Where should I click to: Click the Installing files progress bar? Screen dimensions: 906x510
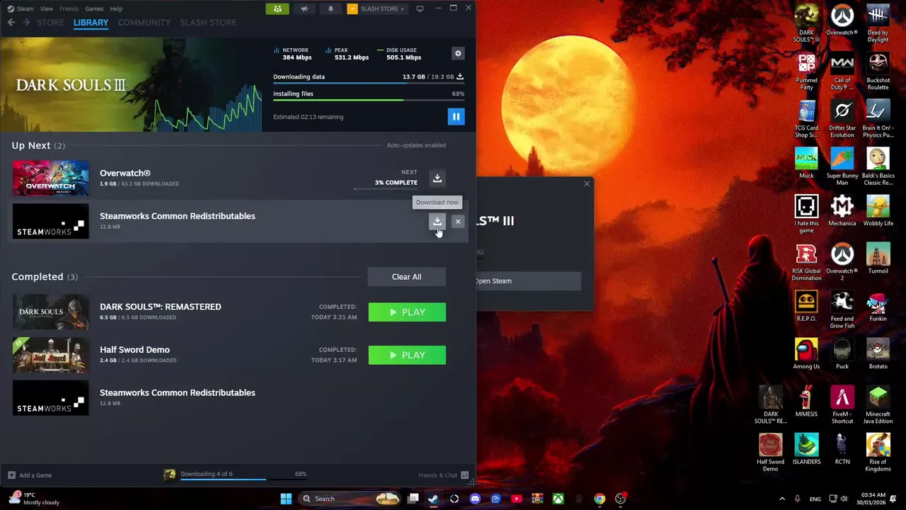[369, 101]
